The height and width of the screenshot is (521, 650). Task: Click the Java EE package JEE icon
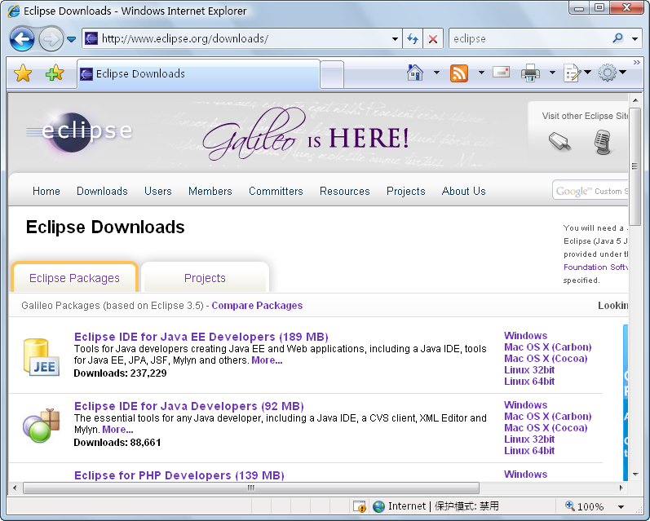[x=41, y=357]
